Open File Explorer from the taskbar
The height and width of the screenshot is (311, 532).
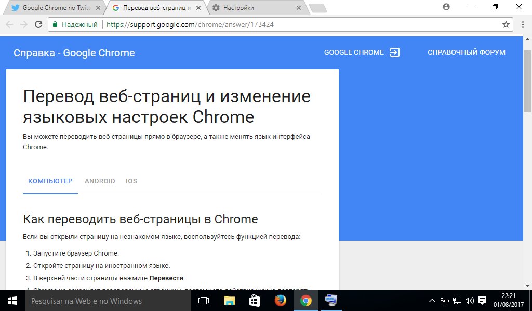pos(229,301)
